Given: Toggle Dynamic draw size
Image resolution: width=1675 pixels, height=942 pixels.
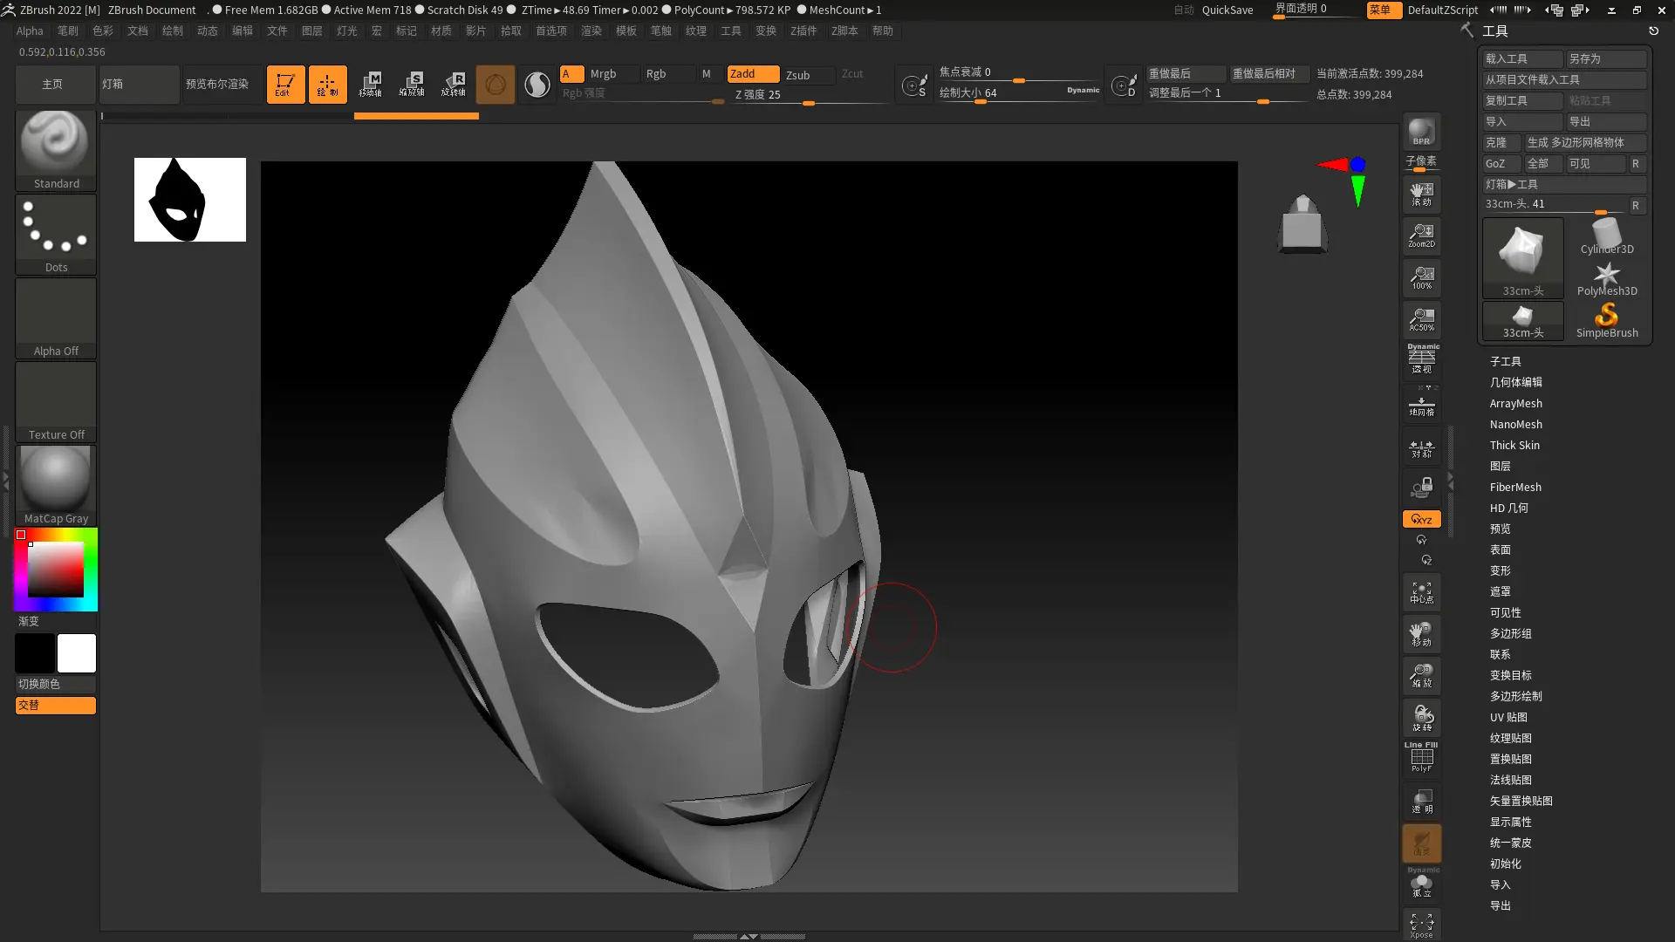Looking at the screenshot, I should 1083,90.
